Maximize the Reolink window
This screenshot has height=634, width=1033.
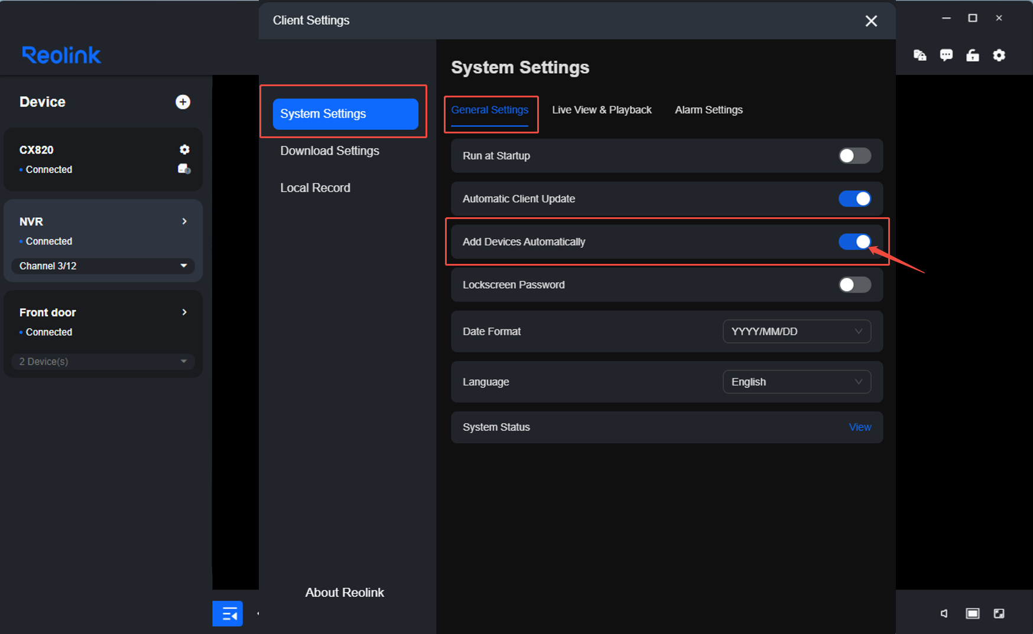point(972,18)
